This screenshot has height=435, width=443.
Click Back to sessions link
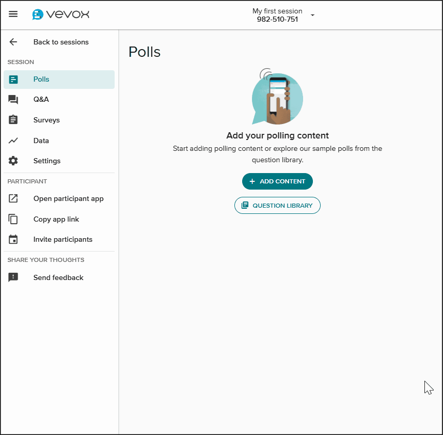click(61, 42)
